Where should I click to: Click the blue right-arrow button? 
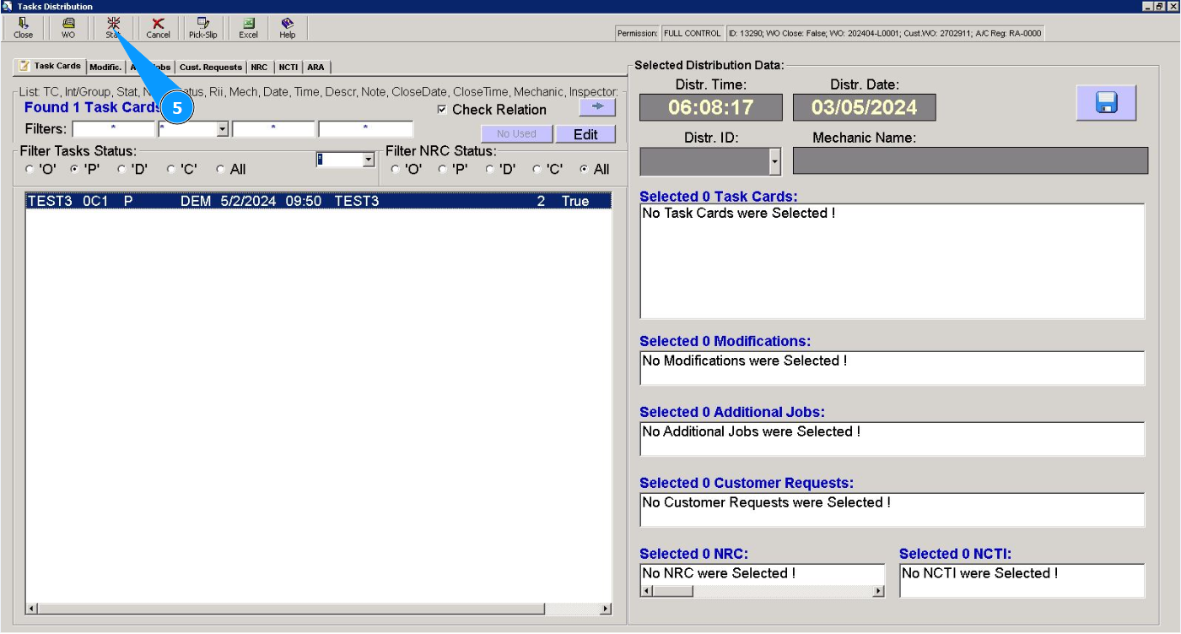(597, 108)
